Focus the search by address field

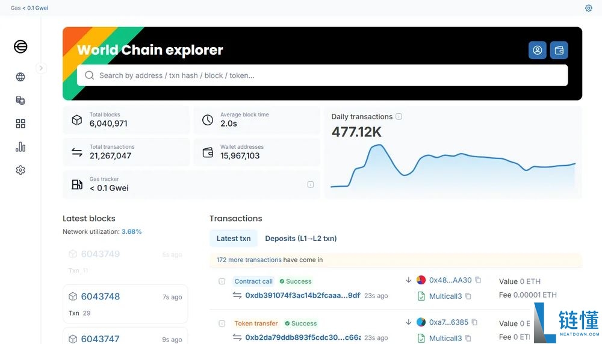[x=322, y=75]
